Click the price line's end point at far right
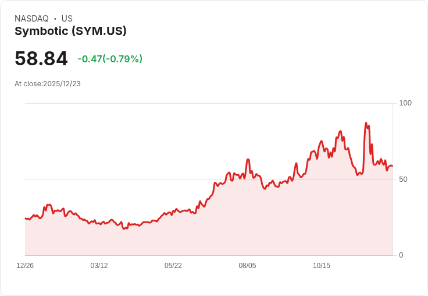The height and width of the screenshot is (296, 428). click(393, 166)
